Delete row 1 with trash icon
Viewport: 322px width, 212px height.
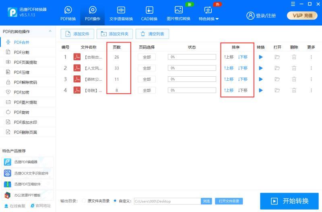[x=294, y=57]
